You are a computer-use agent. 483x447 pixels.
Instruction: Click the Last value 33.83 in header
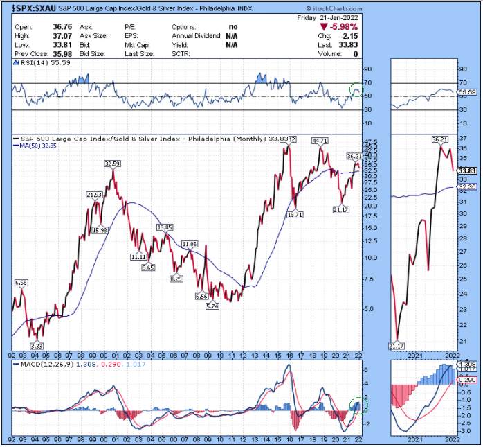(x=348, y=45)
